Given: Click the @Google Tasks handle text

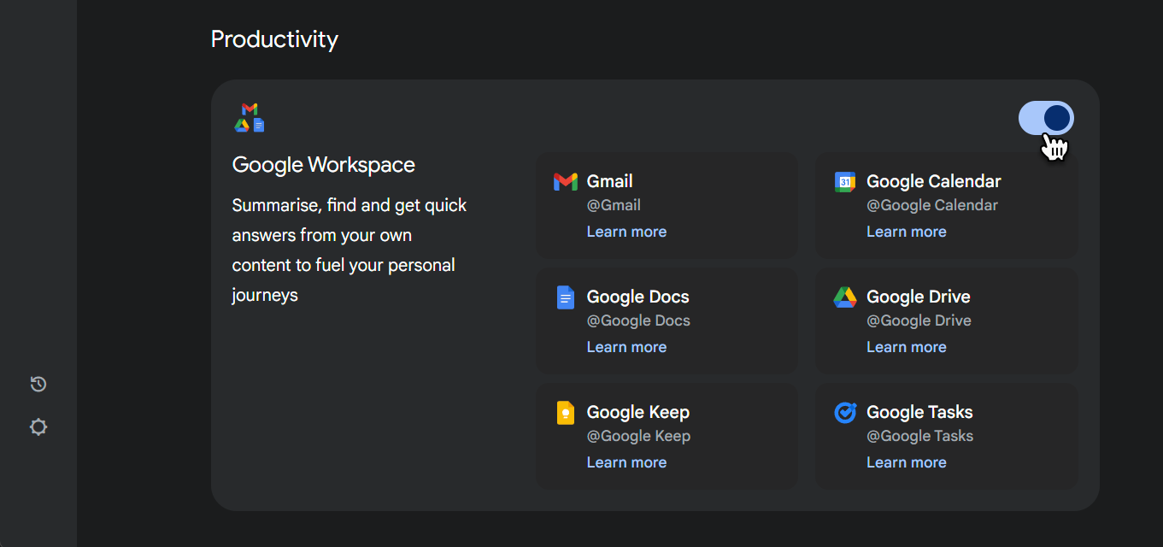Looking at the screenshot, I should [x=919, y=436].
